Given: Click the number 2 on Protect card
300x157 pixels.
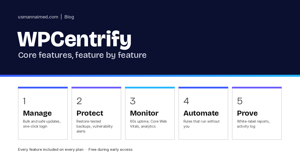Looking at the screenshot, I should [79, 101].
